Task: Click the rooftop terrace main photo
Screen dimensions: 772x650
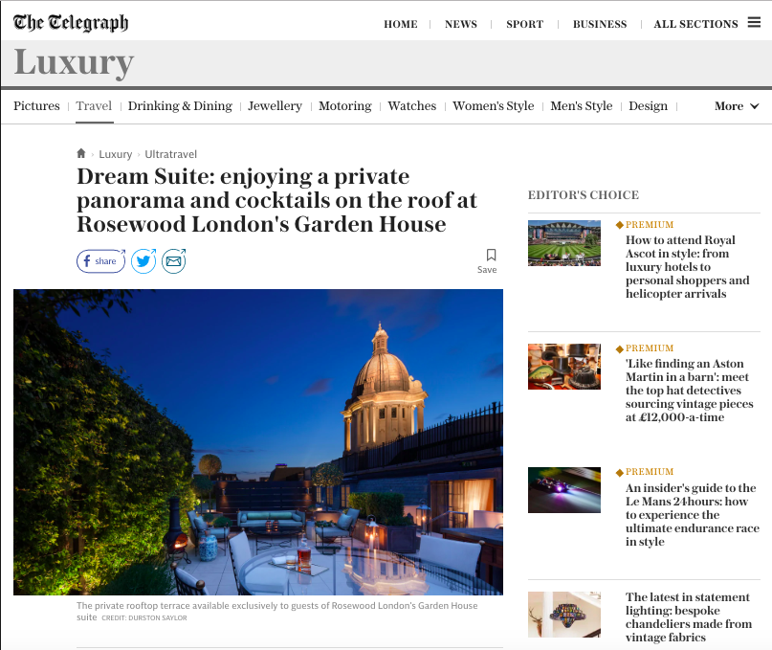Action: coord(258,442)
